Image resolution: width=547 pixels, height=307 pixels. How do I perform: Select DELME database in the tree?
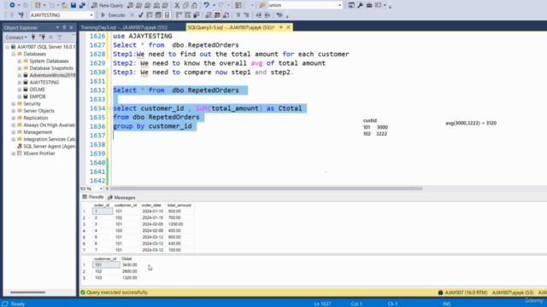tap(37, 90)
